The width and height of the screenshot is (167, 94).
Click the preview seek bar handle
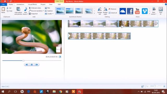tap(23, 61)
